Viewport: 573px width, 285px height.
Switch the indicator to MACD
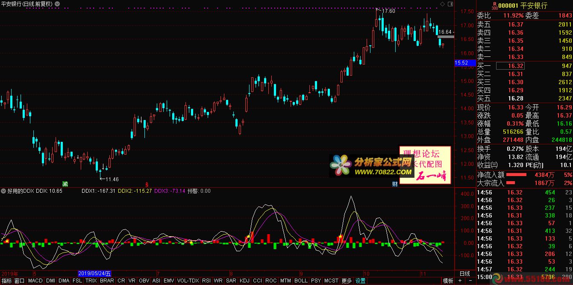click(35, 281)
